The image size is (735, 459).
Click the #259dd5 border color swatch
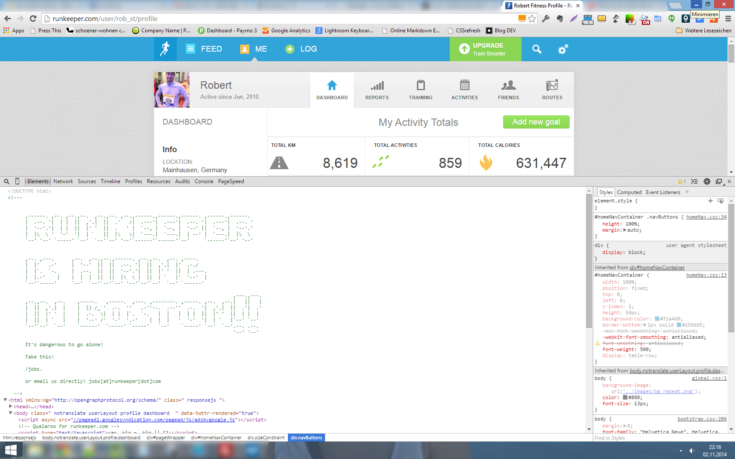click(x=679, y=325)
